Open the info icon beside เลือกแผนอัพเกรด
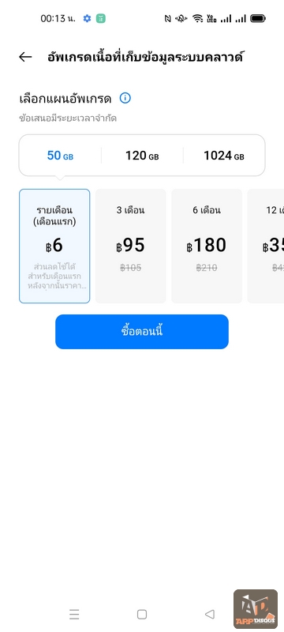The image size is (284, 632). pos(125,98)
